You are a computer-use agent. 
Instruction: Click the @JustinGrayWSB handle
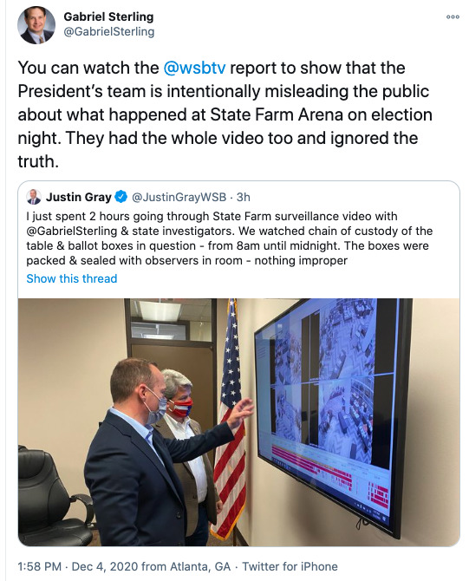[x=179, y=197]
